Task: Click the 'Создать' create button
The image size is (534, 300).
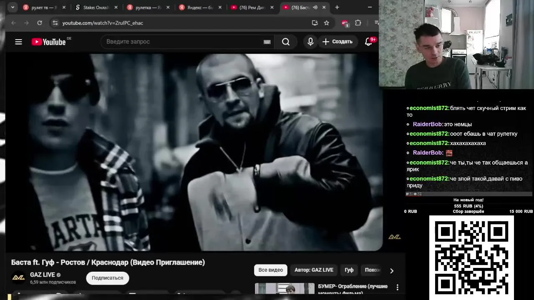Action: tap(337, 42)
